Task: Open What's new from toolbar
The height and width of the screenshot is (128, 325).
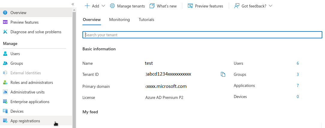Action: 163,6
